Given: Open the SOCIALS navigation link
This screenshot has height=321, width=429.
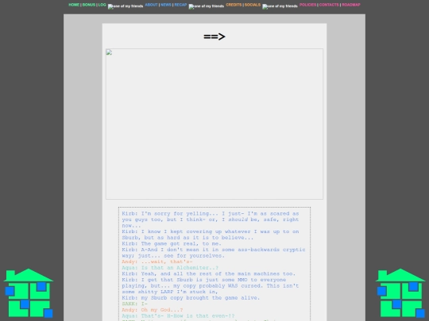Looking at the screenshot, I should click(x=253, y=5).
